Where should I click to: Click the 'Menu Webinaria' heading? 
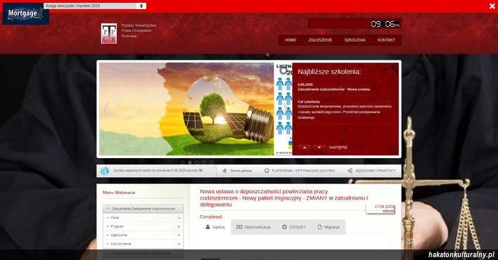119,193
